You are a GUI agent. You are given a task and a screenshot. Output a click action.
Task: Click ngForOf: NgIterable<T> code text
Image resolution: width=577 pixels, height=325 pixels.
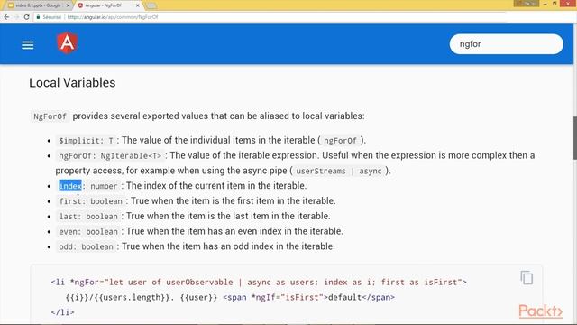(110, 156)
